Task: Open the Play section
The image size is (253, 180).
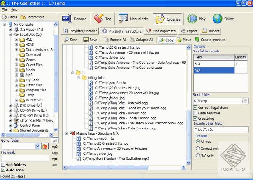Action: click(x=196, y=19)
